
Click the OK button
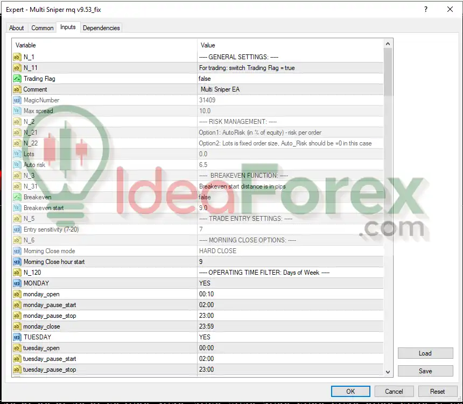[350, 391]
